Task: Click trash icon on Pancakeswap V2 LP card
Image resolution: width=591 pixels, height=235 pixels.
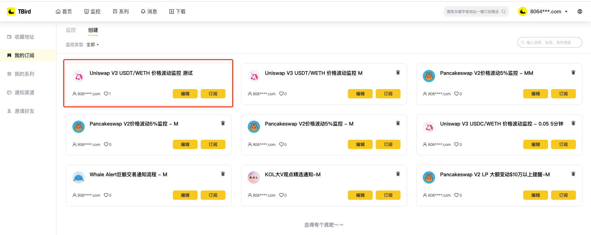Action: (x=573, y=174)
